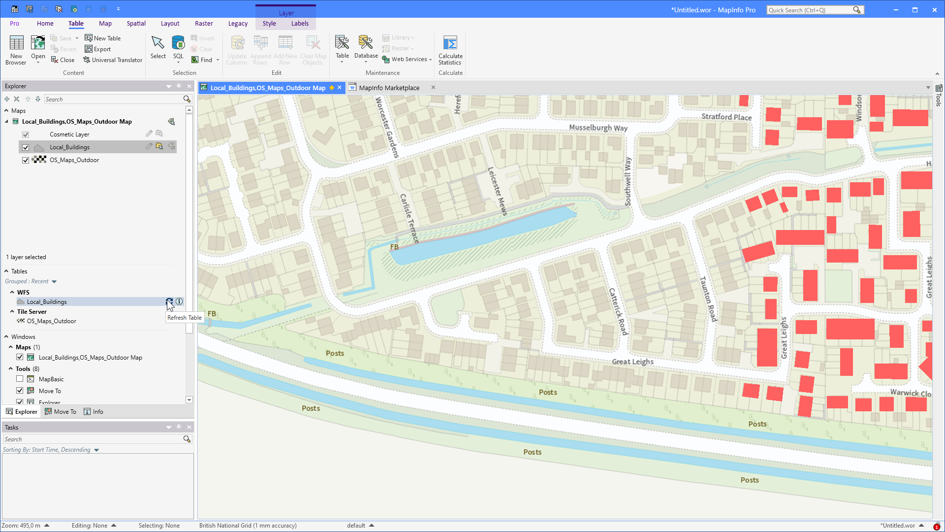Refresh the Local_Buildings WFS table

pos(169,301)
